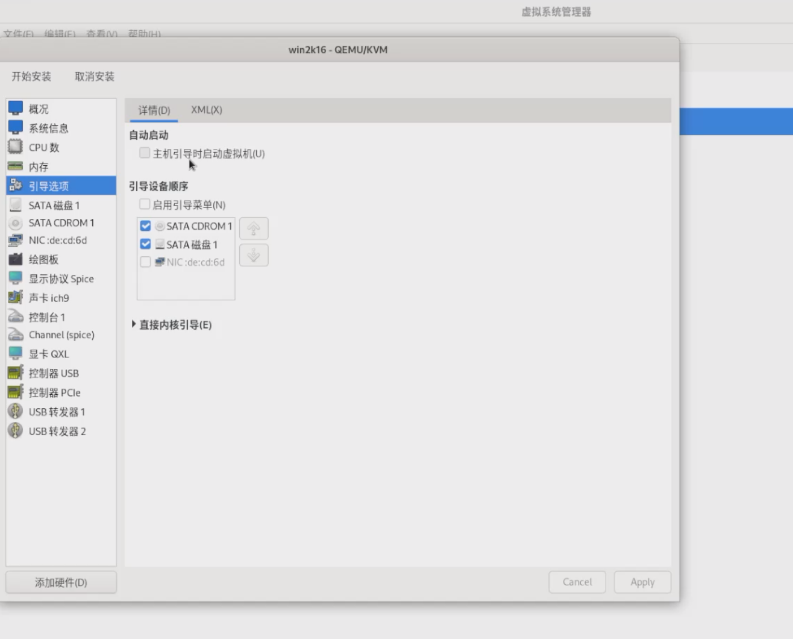Click the SATA CDROM 1 disc icon
793x639 pixels.
coord(15,223)
